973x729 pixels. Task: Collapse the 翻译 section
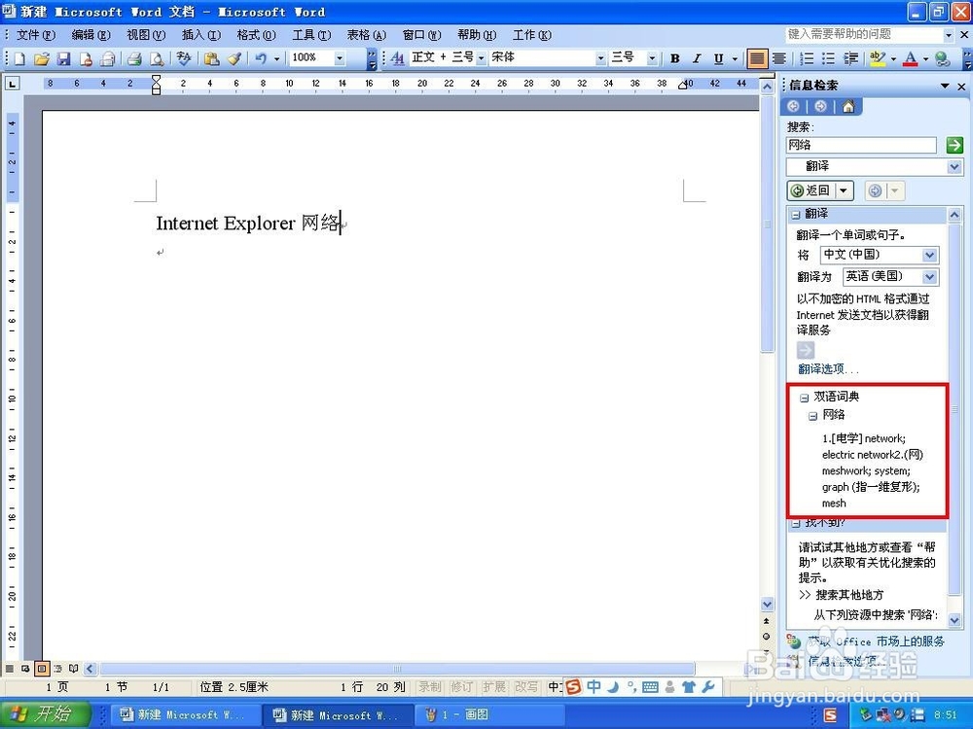(796, 215)
